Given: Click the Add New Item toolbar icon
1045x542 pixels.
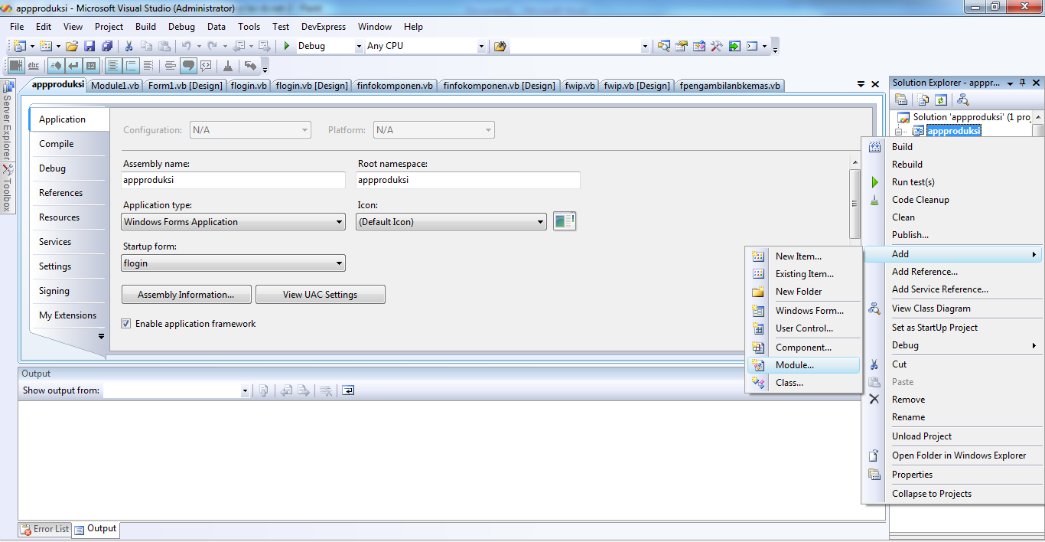Looking at the screenshot, I should (44, 46).
